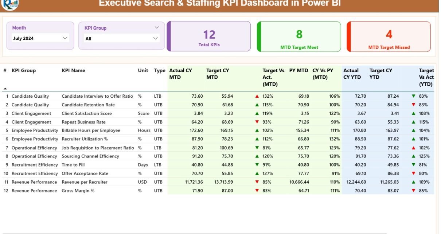The width and height of the screenshot is (441, 234).
Task: Click the horizontal scrollbar below the table
Action: (193, 233)
